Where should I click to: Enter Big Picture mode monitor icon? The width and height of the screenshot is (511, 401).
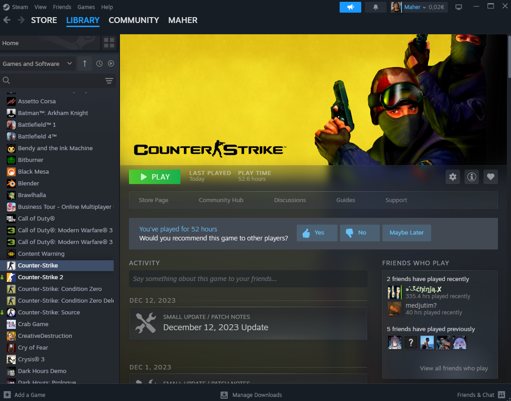pyautogui.click(x=459, y=7)
